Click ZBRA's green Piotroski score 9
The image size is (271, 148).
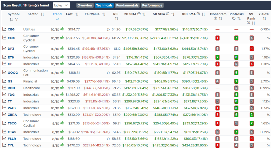tap(236, 115)
